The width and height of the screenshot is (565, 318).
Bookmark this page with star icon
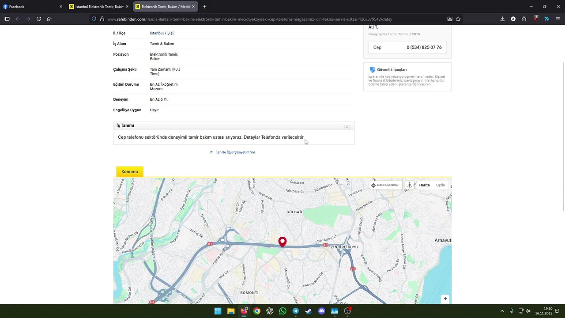tap(458, 19)
